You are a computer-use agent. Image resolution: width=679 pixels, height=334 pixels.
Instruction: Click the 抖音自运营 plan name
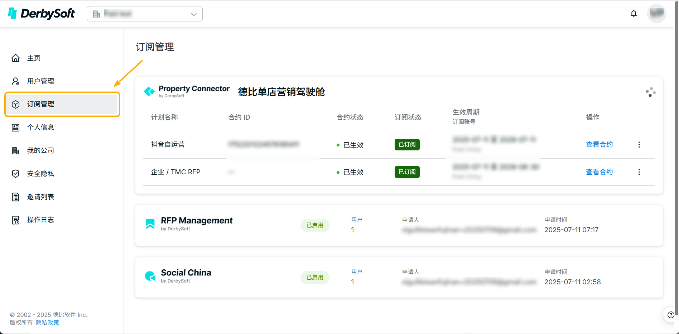click(168, 144)
